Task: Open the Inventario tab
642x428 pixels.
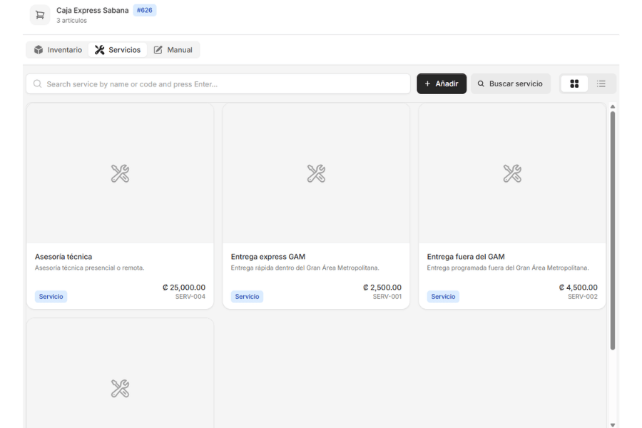Action: click(x=58, y=50)
